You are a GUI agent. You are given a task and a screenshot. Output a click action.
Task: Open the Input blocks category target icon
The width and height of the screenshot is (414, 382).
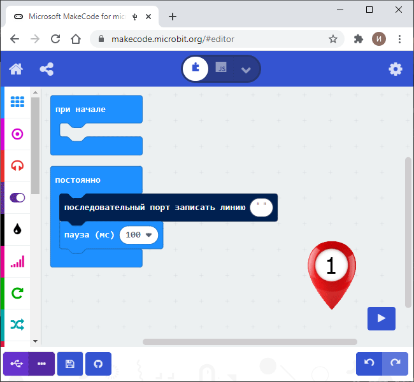pyautogui.click(x=17, y=134)
